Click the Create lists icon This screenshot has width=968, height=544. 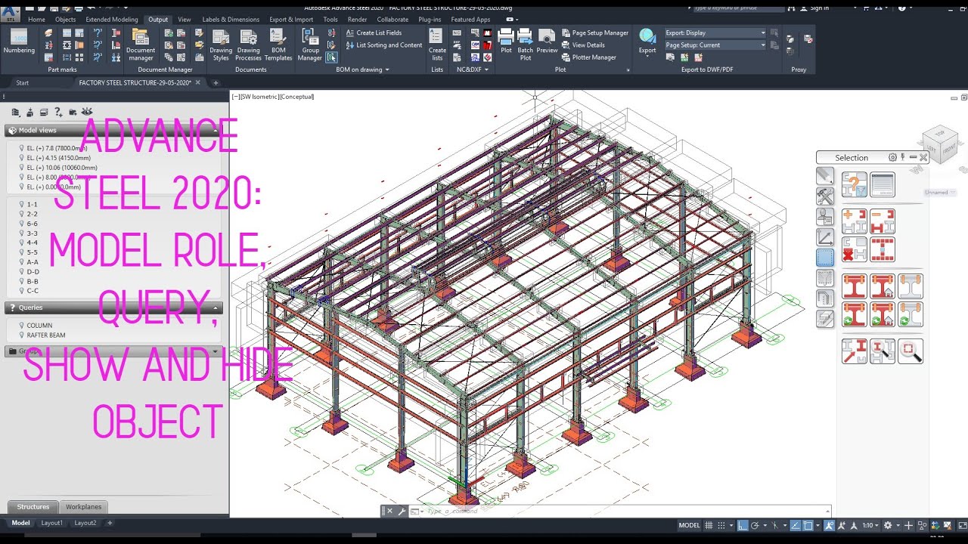pos(437,45)
